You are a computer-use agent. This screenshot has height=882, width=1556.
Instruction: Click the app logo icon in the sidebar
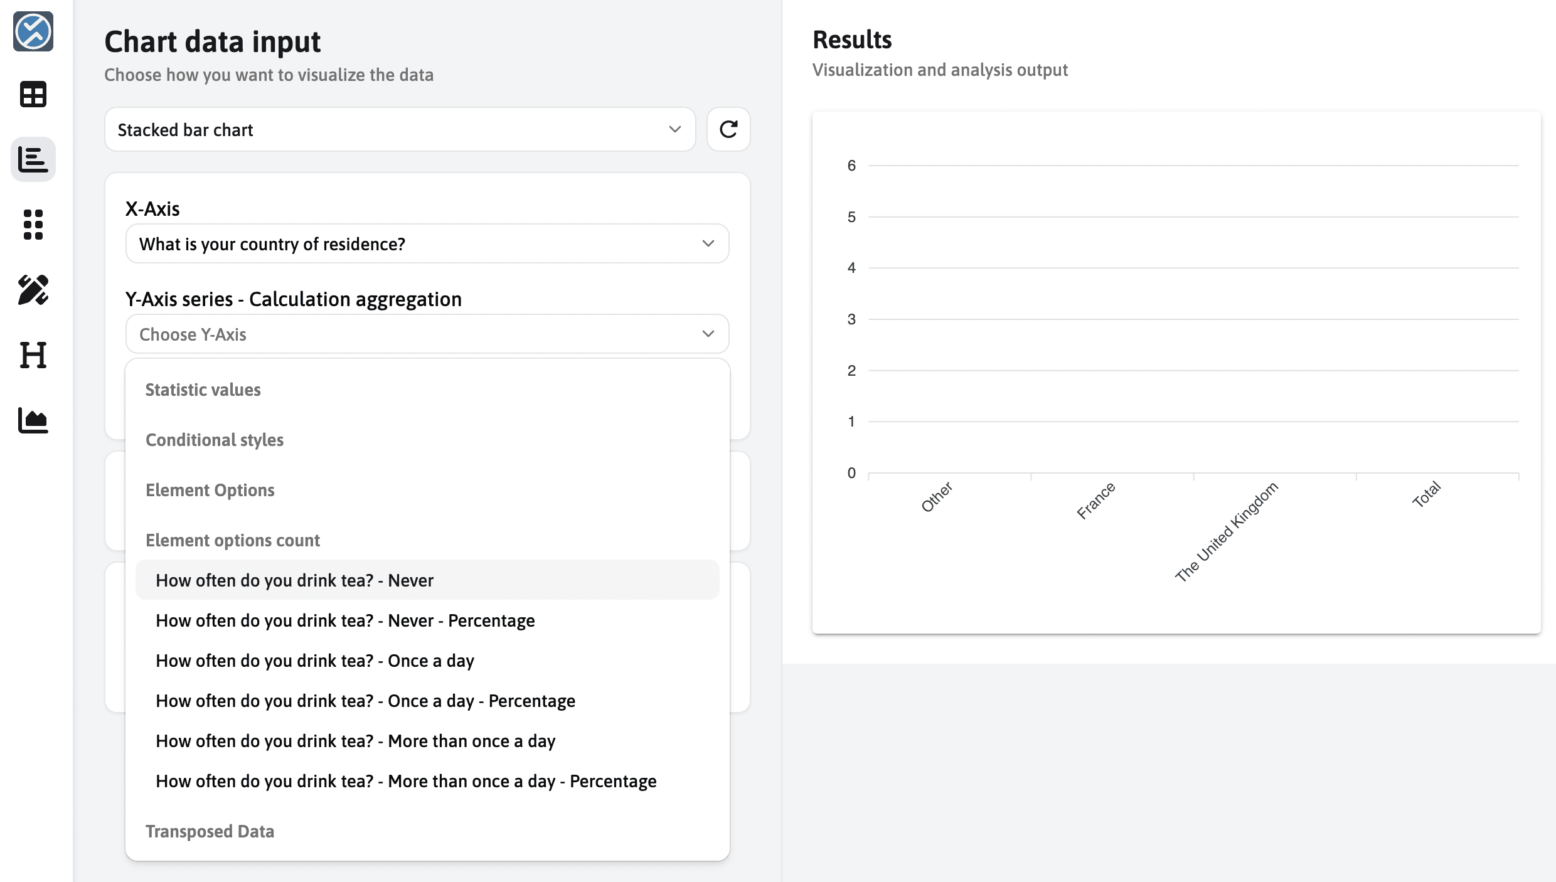click(33, 31)
